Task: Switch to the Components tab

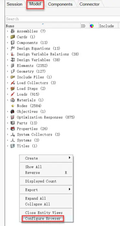Action: pyautogui.click(x=60, y=4)
